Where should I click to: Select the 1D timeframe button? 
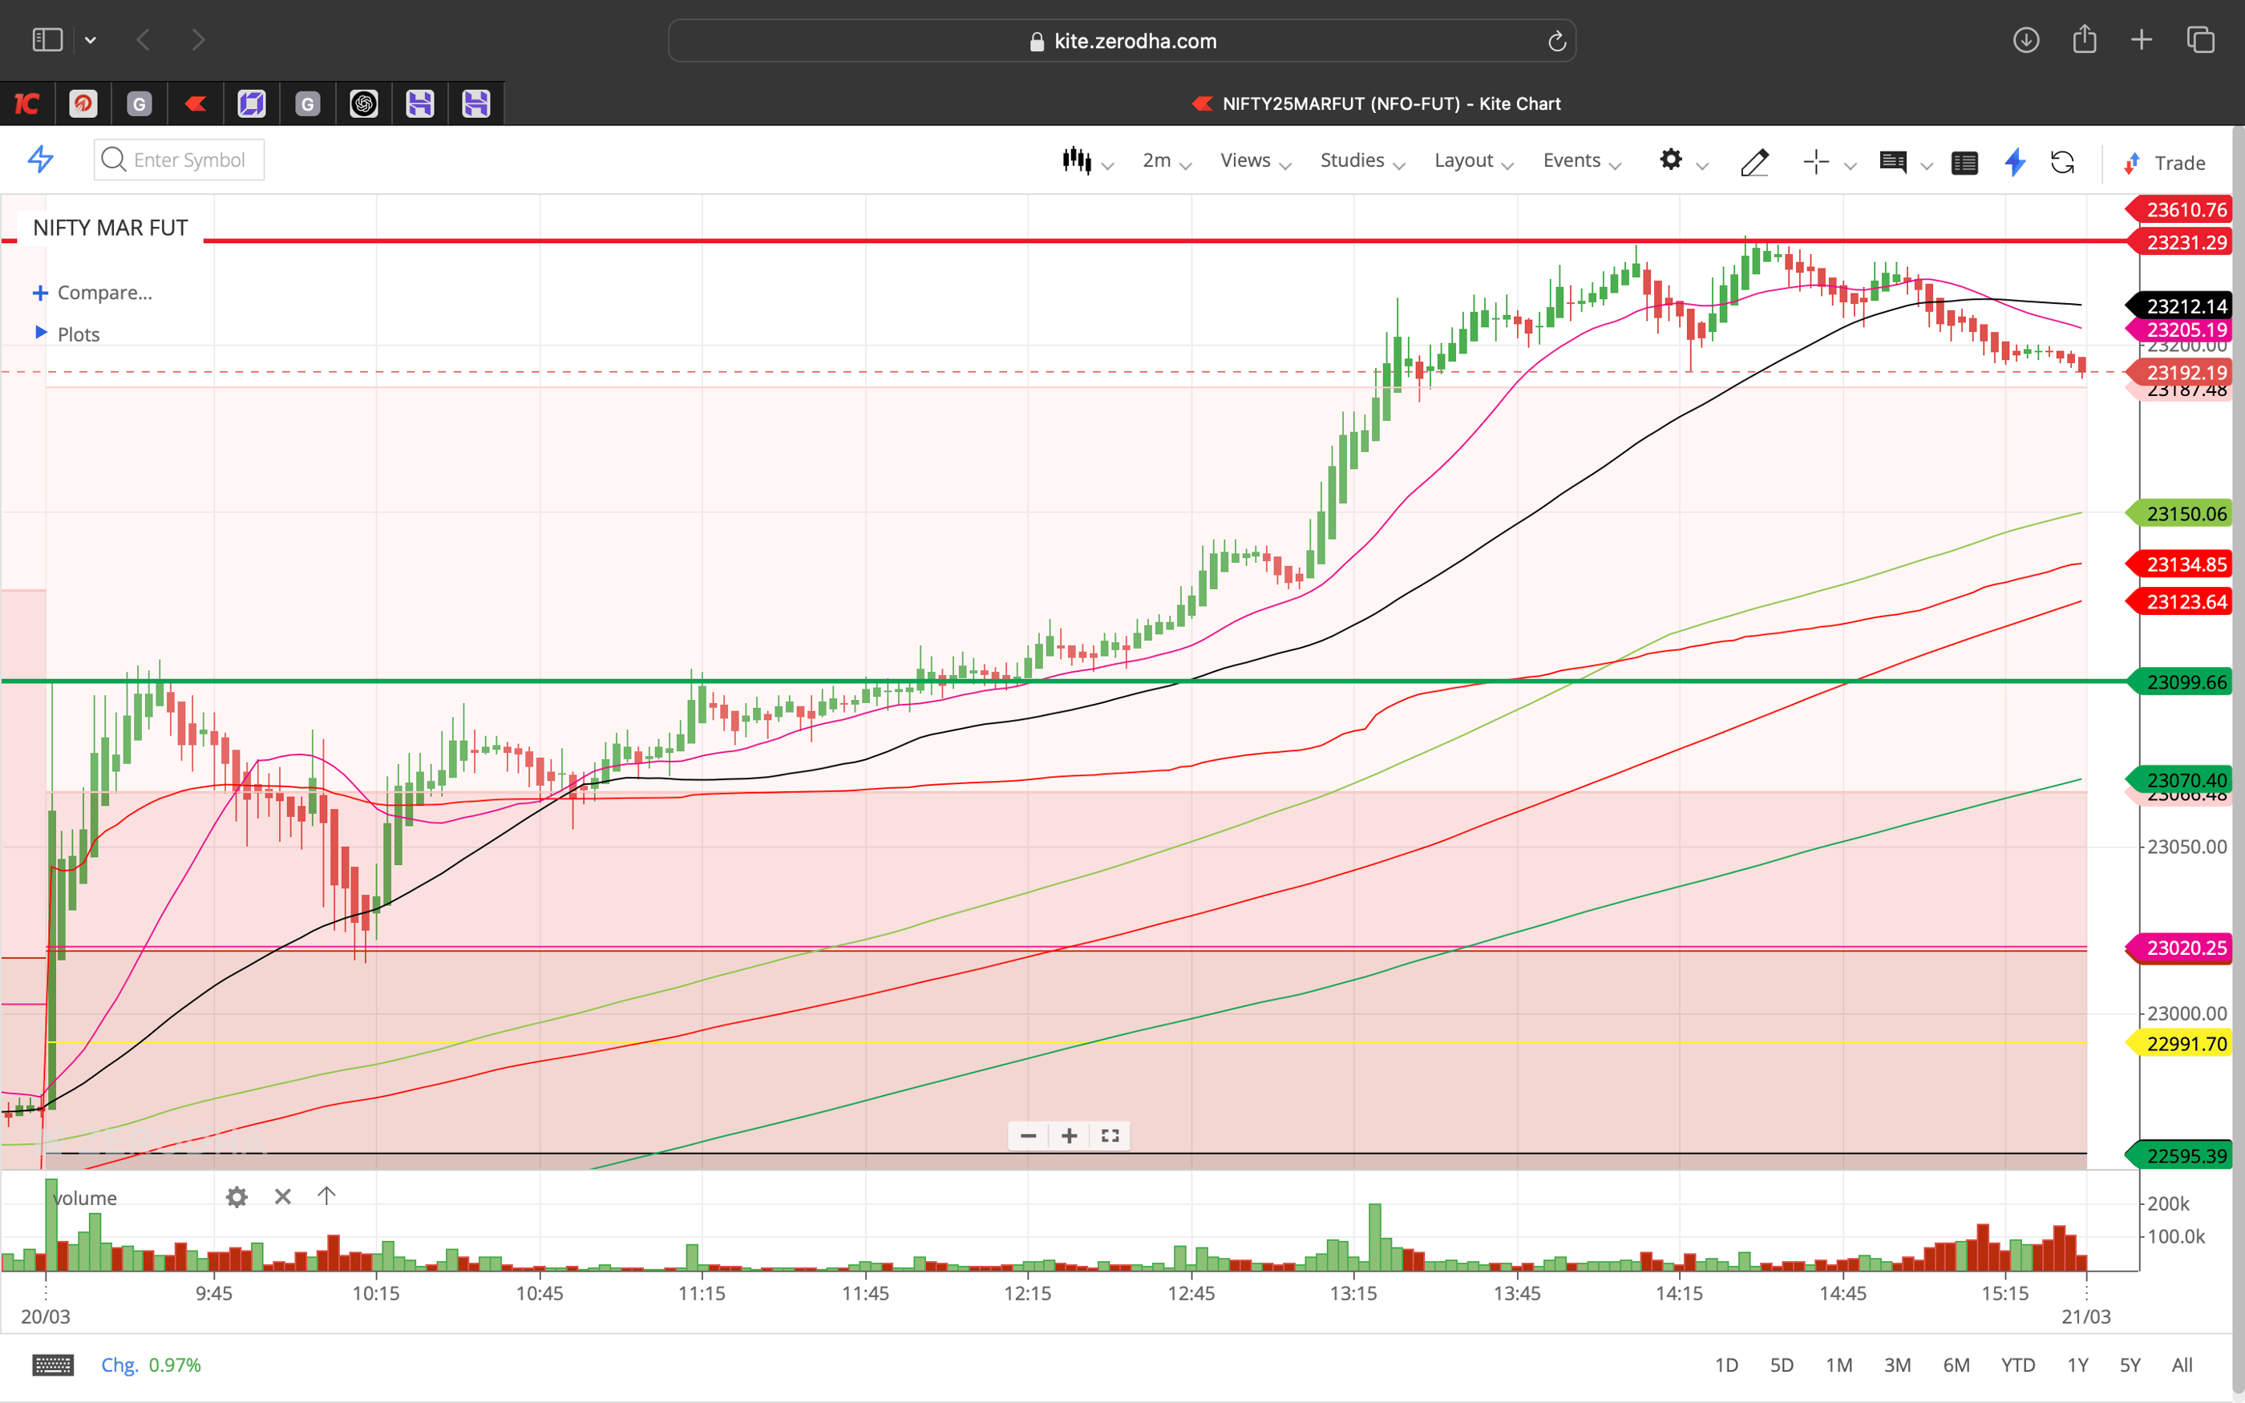pos(1729,1364)
